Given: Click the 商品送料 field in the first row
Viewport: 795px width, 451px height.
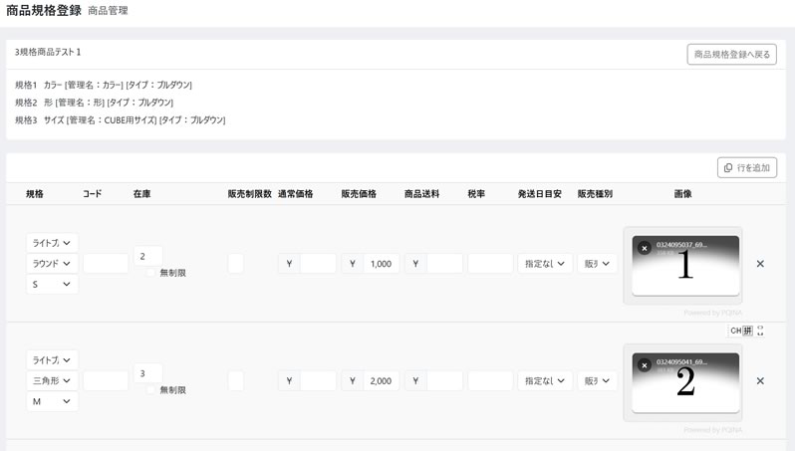Looking at the screenshot, I should [x=444, y=264].
